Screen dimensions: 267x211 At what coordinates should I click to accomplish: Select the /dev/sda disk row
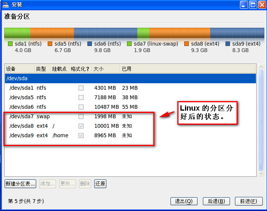(130, 78)
